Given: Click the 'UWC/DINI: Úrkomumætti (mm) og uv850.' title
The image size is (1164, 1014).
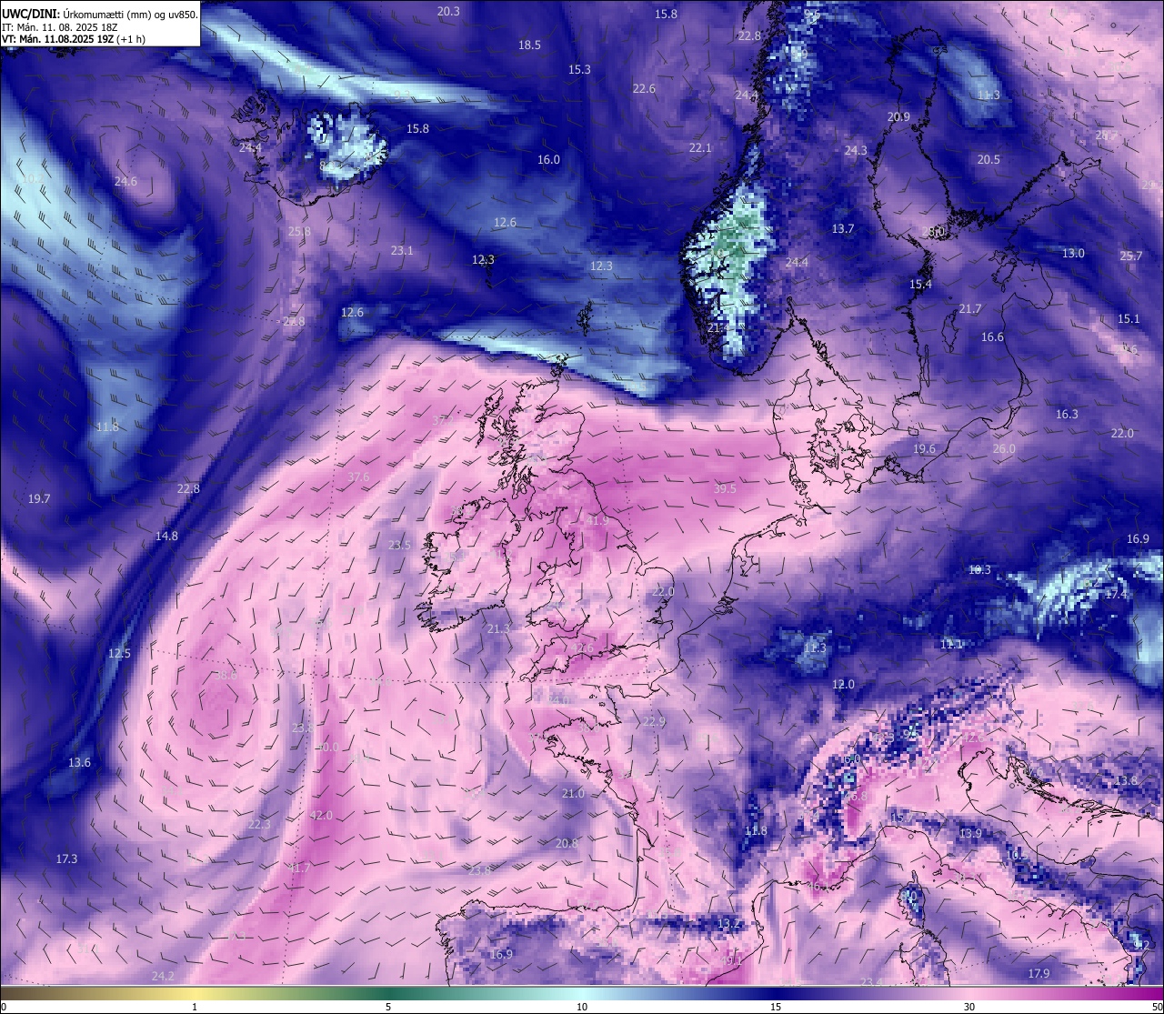Looking at the screenshot, I should click(100, 14).
